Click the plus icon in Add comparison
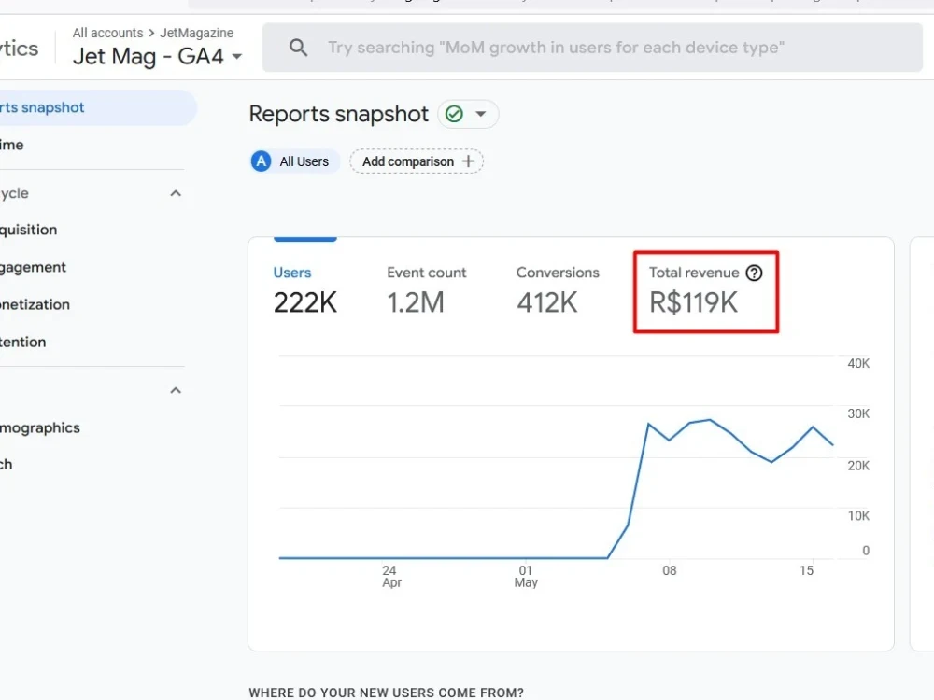The width and height of the screenshot is (934, 700). point(468,161)
